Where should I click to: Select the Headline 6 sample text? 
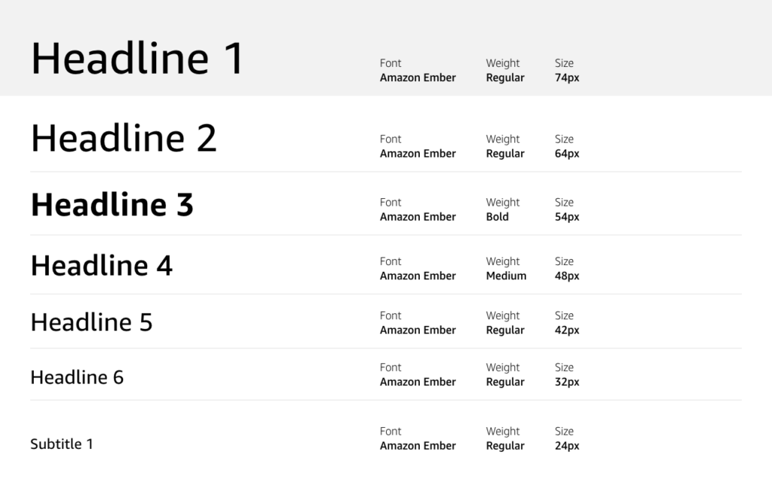[77, 377]
